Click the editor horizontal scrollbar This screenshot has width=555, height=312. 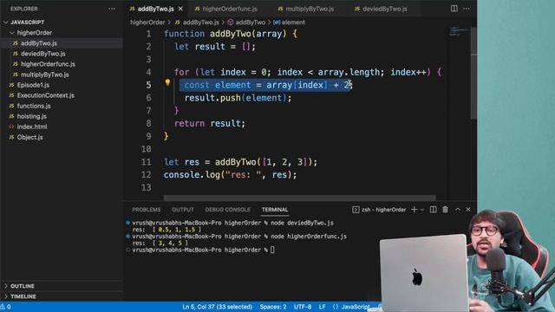pyautogui.click(x=299, y=198)
